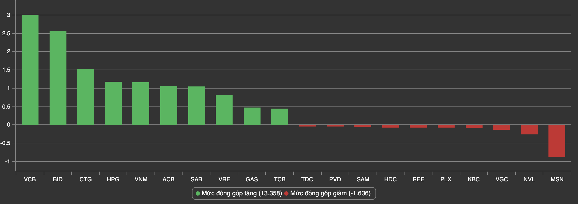Click the CTG axis label
Image resolution: width=578 pixels, height=204 pixels.
(86, 179)
